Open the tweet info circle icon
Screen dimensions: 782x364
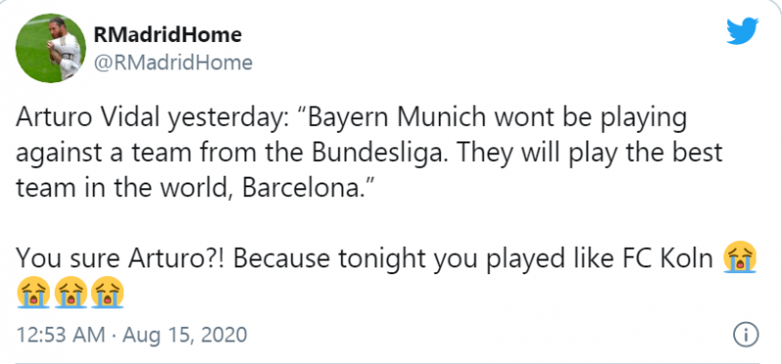tap(746, 335)
